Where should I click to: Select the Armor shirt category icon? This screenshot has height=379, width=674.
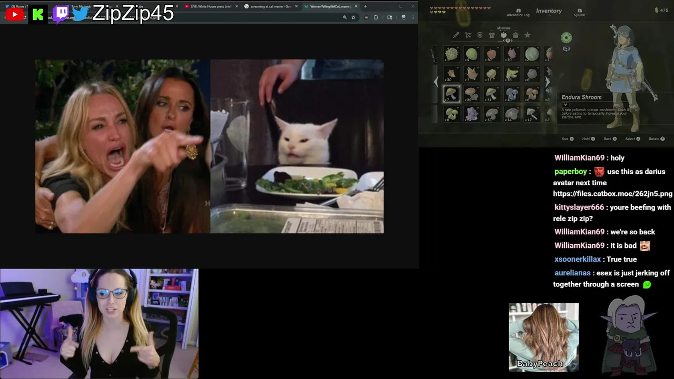pyautogui.click(x=492, y=35)
